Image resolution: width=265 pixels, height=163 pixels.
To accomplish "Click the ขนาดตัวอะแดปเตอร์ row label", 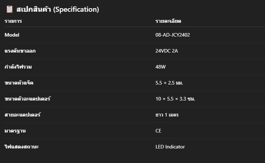I will pos(27,98).
